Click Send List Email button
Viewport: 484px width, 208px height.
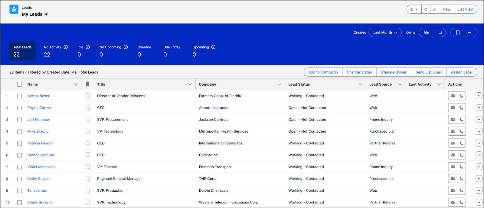[x=429, y=72]
